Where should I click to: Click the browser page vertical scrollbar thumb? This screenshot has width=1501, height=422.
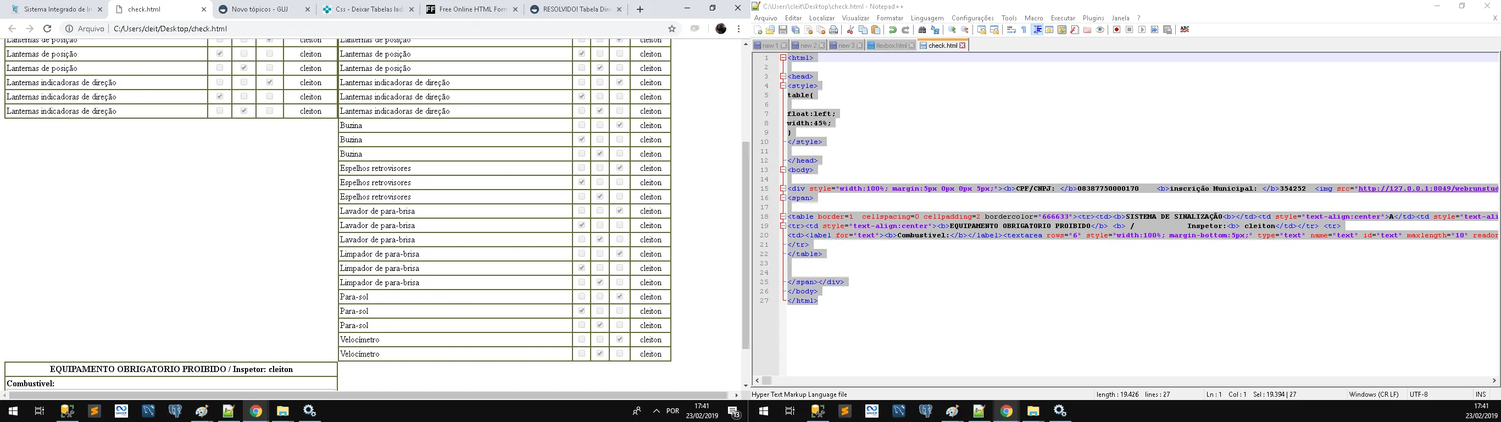(745, 245)
